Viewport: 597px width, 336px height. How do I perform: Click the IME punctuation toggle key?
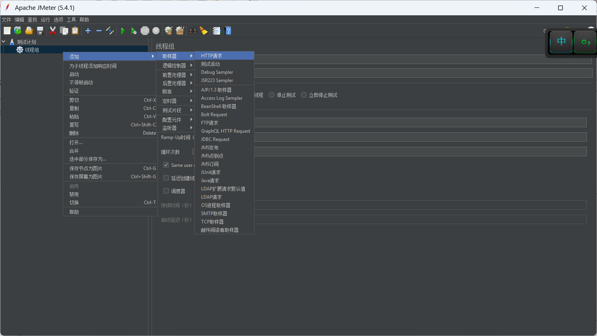coord(585,42)
